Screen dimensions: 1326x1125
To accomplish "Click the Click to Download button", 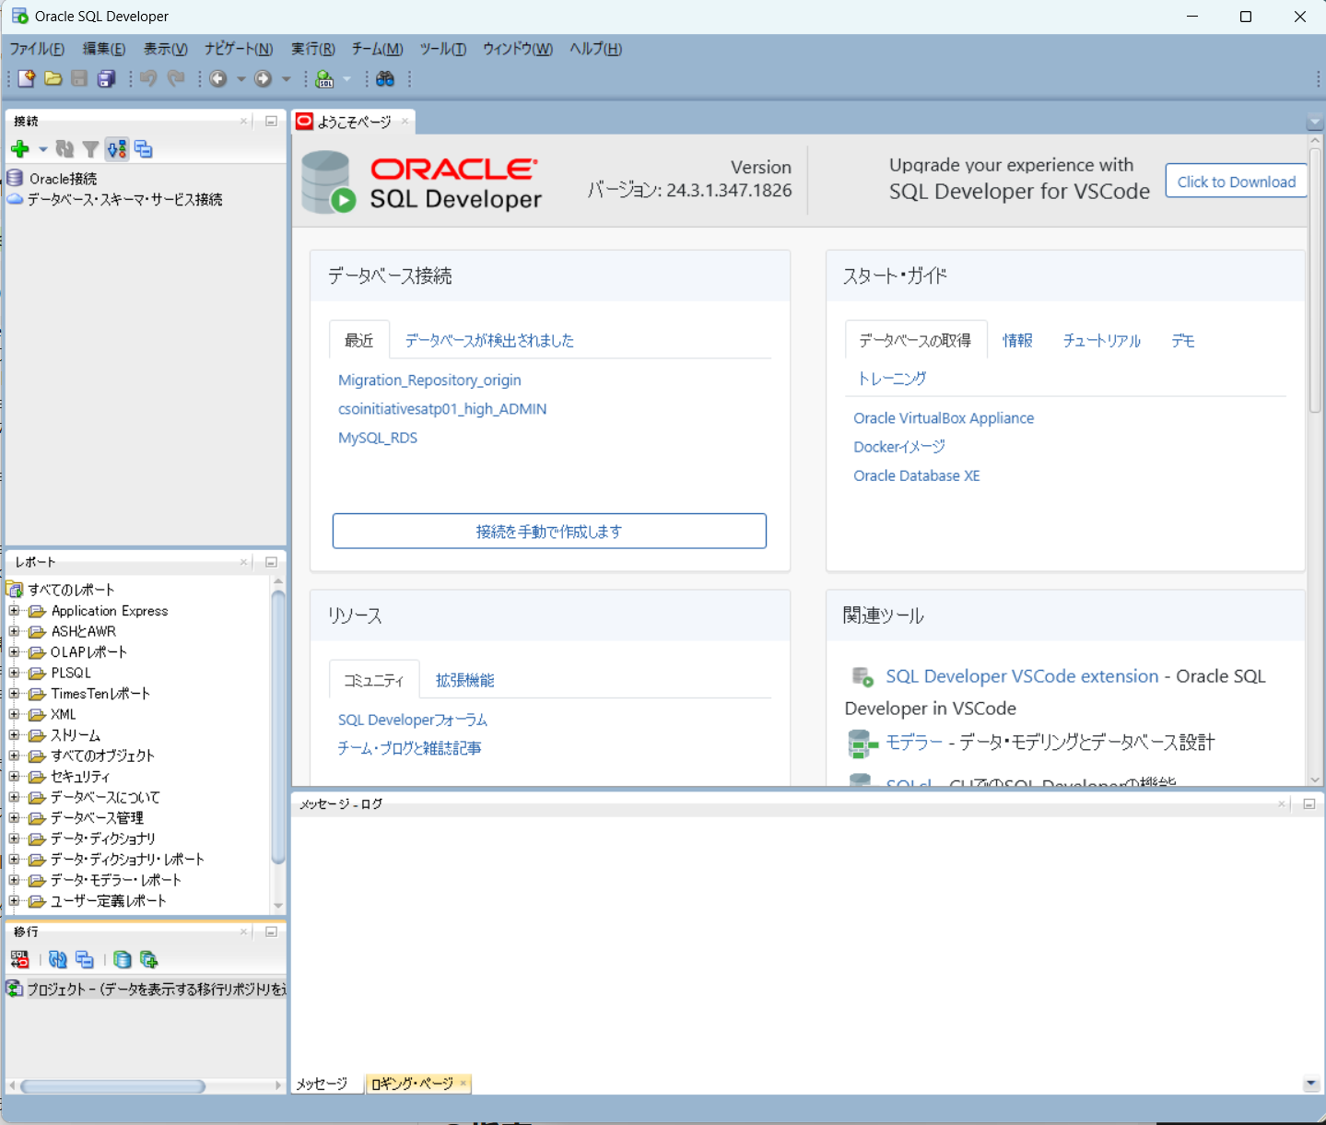I will 1237,182.
